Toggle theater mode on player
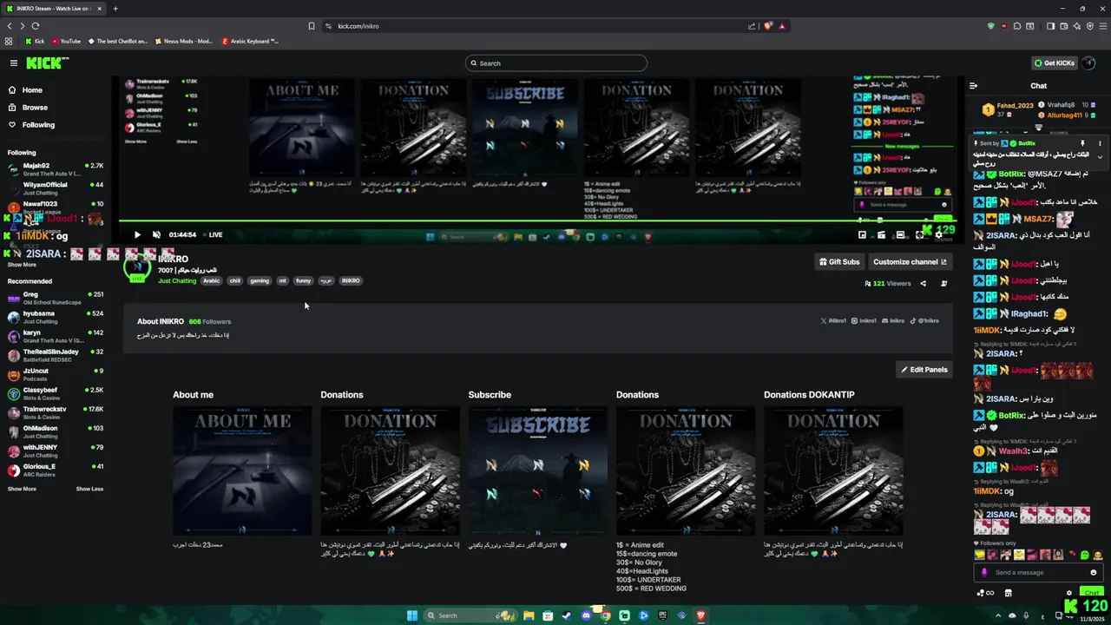 coord(900,234)
